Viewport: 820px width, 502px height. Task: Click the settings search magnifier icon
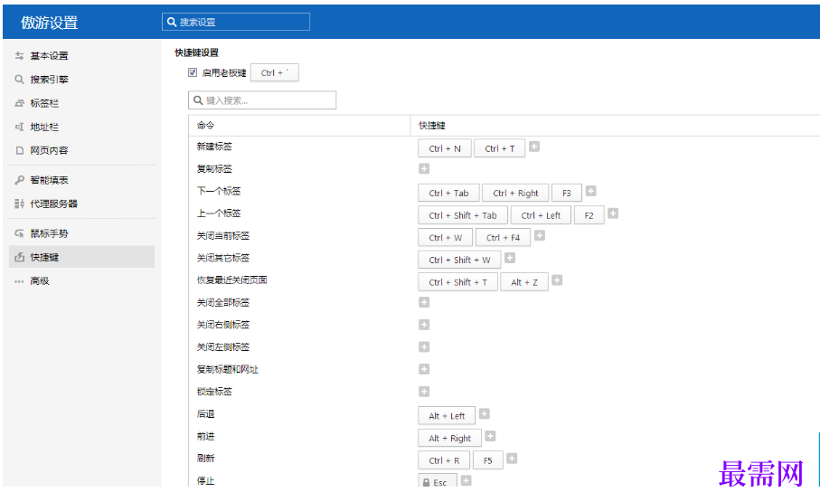[172, 22]
